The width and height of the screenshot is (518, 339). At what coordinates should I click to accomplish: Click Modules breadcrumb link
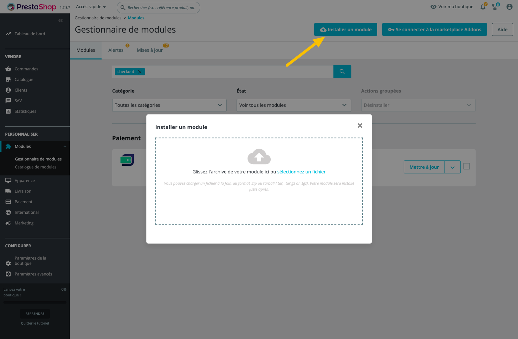(x=136, y=18)
